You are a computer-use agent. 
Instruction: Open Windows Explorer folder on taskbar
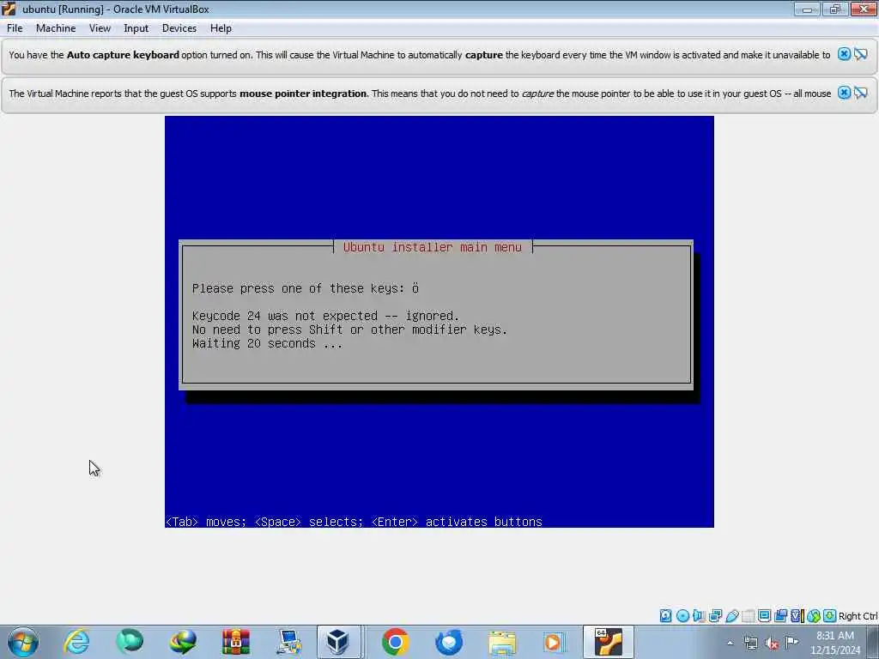point(501,642)
